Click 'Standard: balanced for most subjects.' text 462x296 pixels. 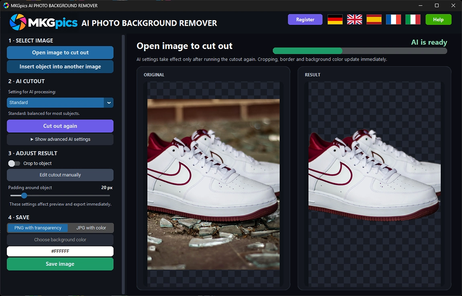(44, 113)
